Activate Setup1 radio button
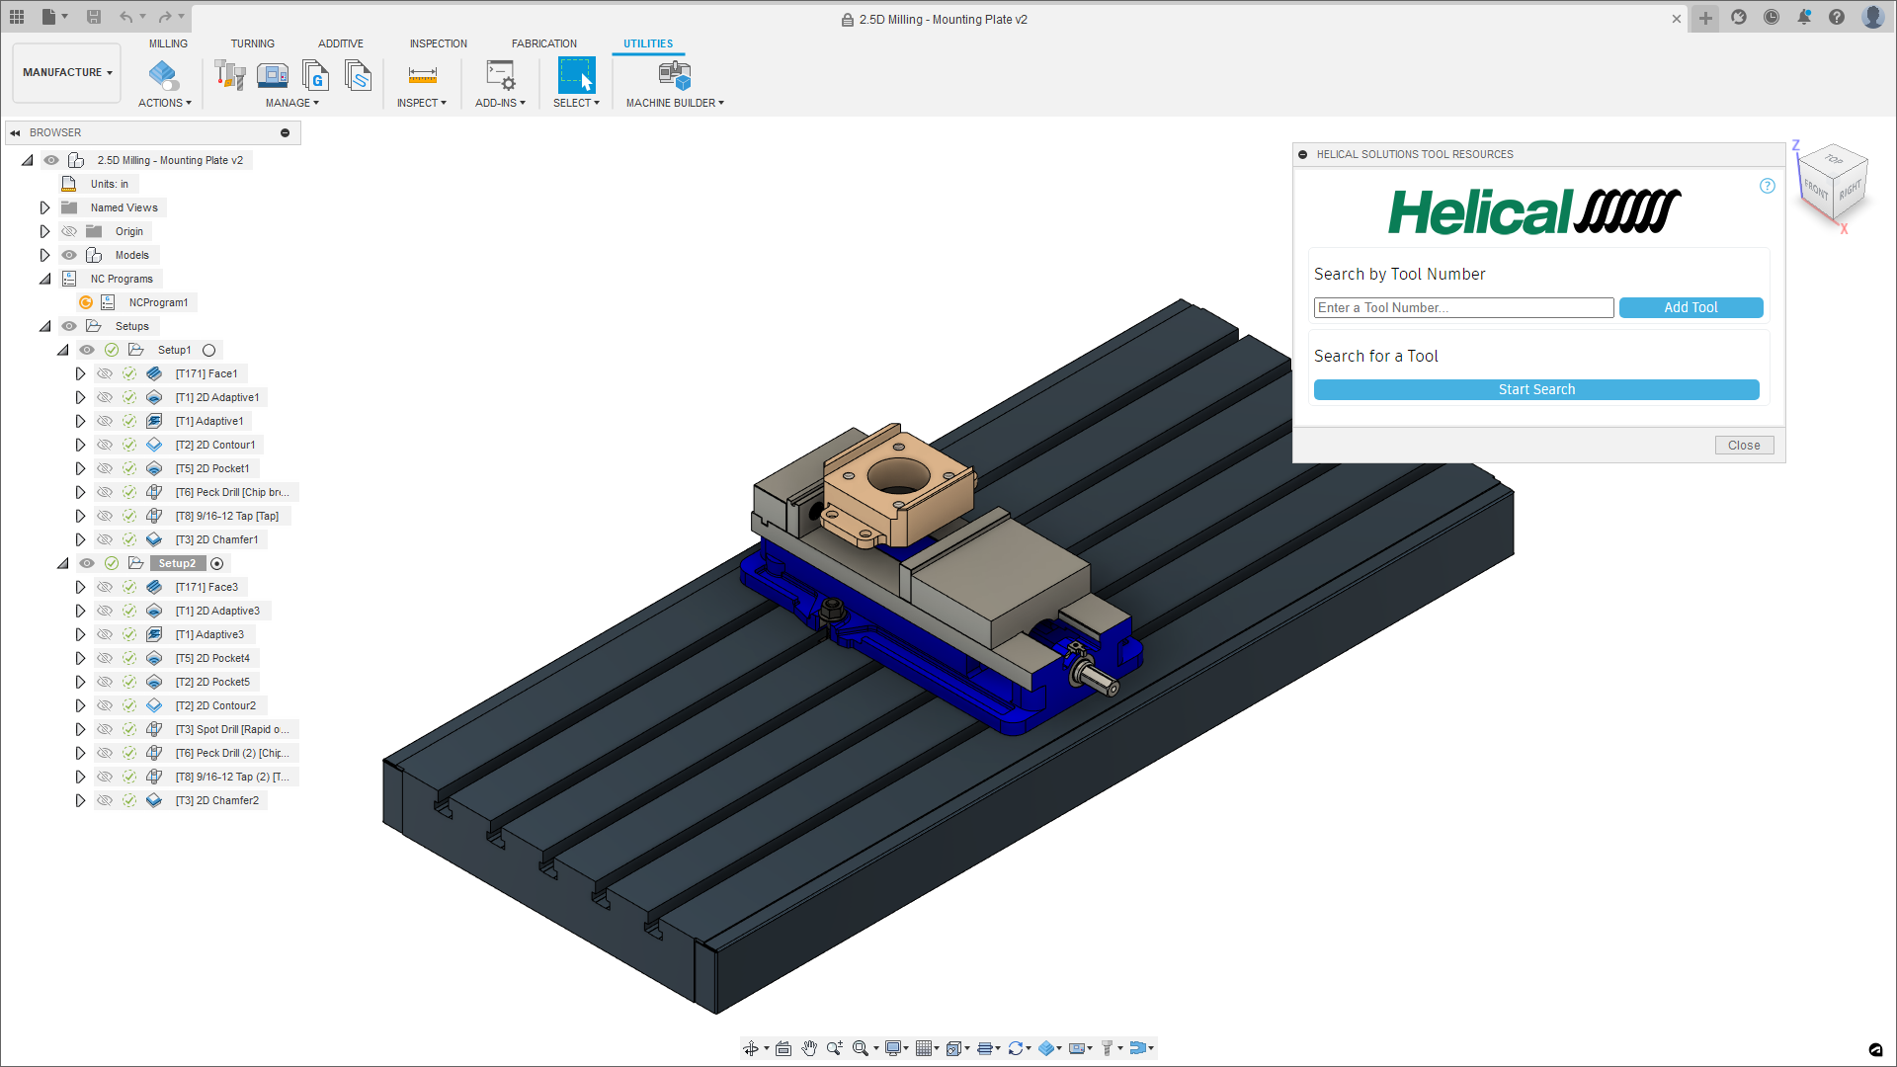Screen dimensions: 1897x1067 tap(208, 350)
